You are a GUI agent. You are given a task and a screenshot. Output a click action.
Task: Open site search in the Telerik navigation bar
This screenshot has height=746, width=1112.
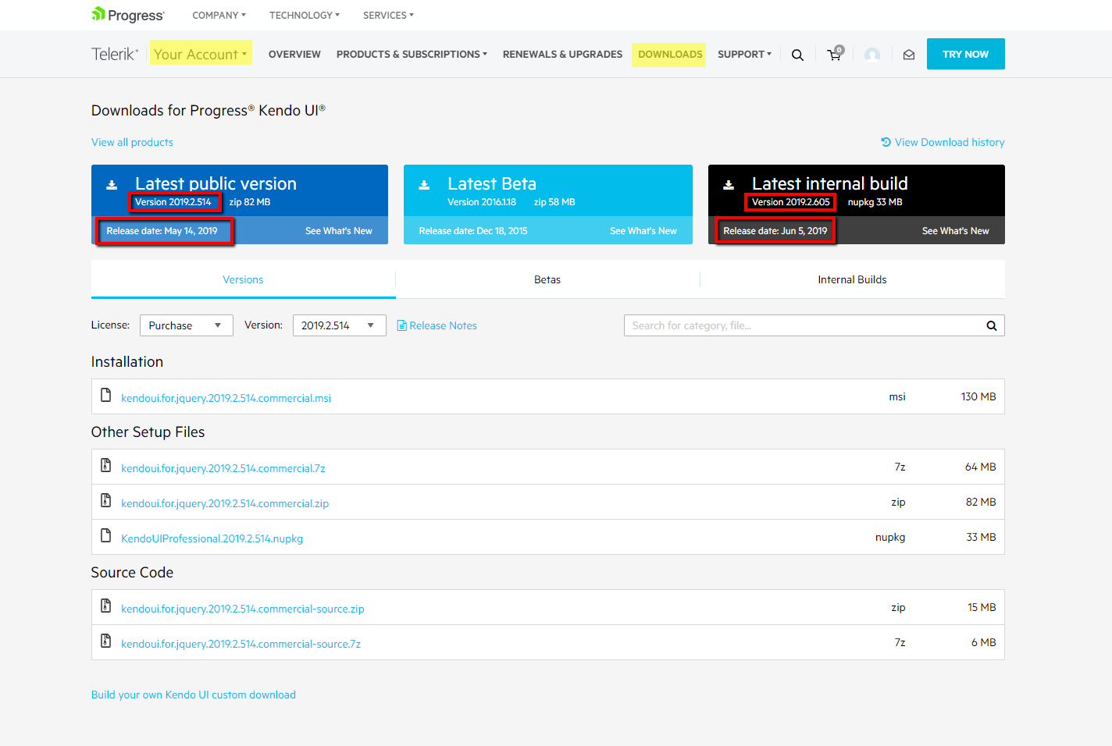tap(797, 54)
